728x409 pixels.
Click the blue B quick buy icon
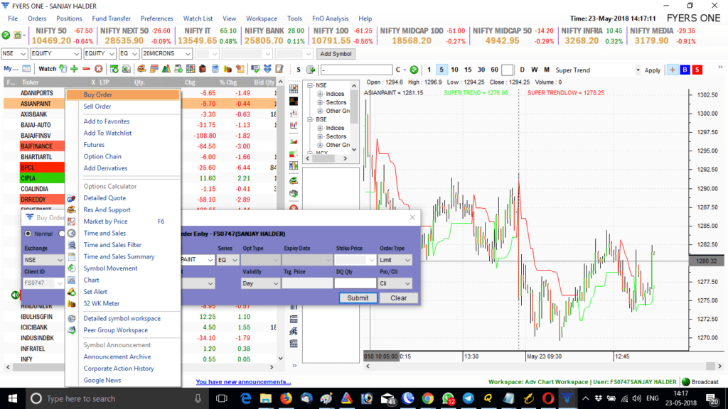pyautogui.click(x=684, y=70)
